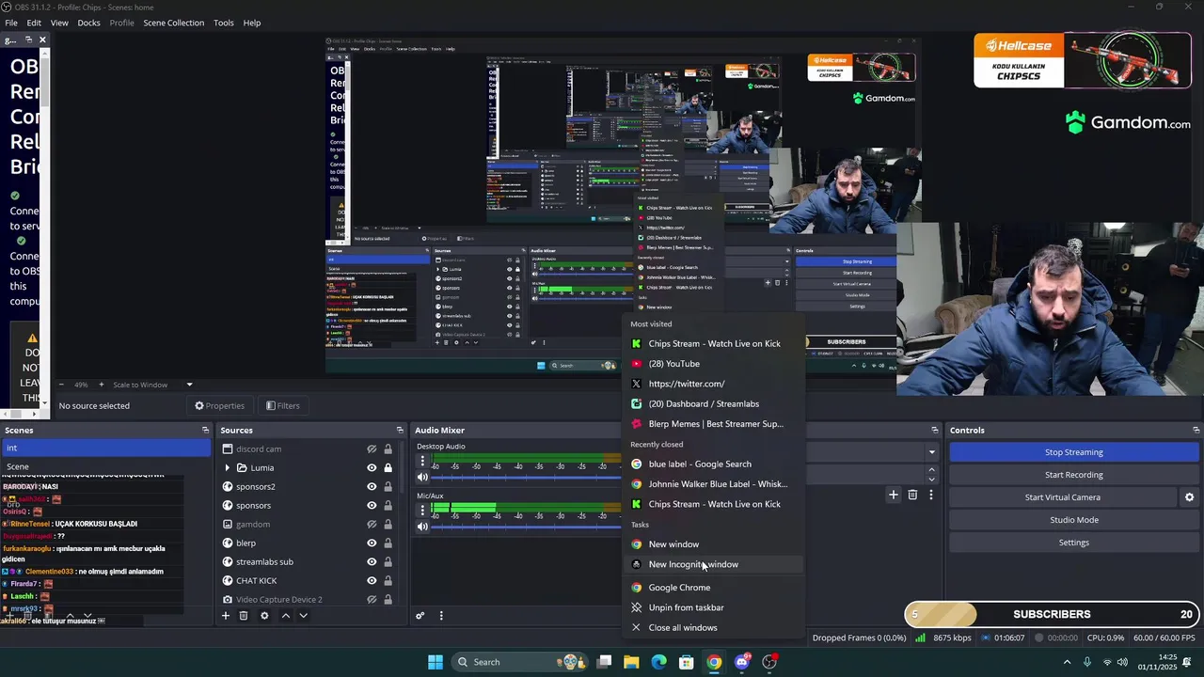The height and width of the screenshot is (677, 1204).
Task: Hide the blerp source
Action: point(372,543)
